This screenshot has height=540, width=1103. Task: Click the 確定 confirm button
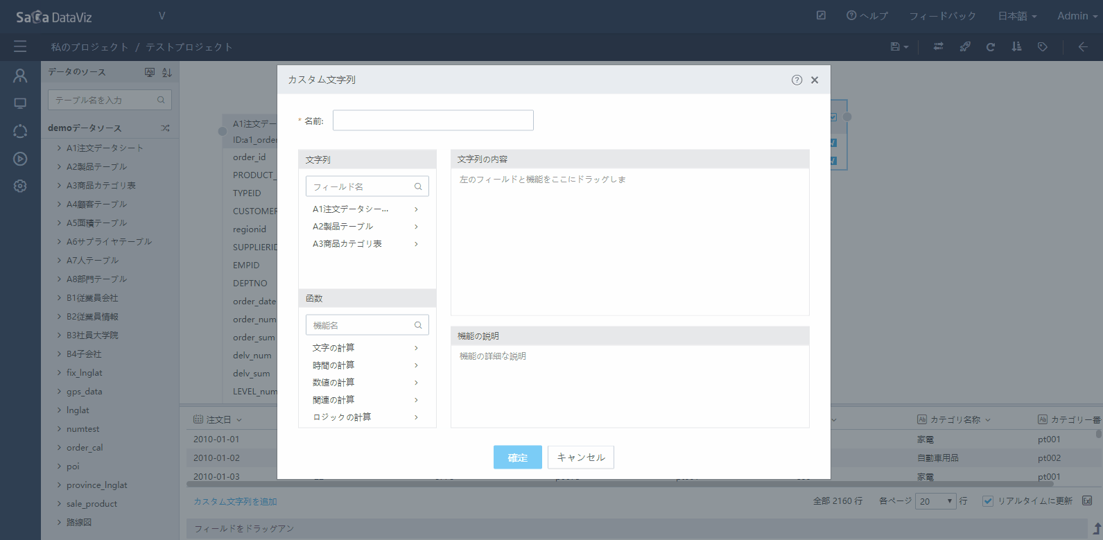click(518, 458)
